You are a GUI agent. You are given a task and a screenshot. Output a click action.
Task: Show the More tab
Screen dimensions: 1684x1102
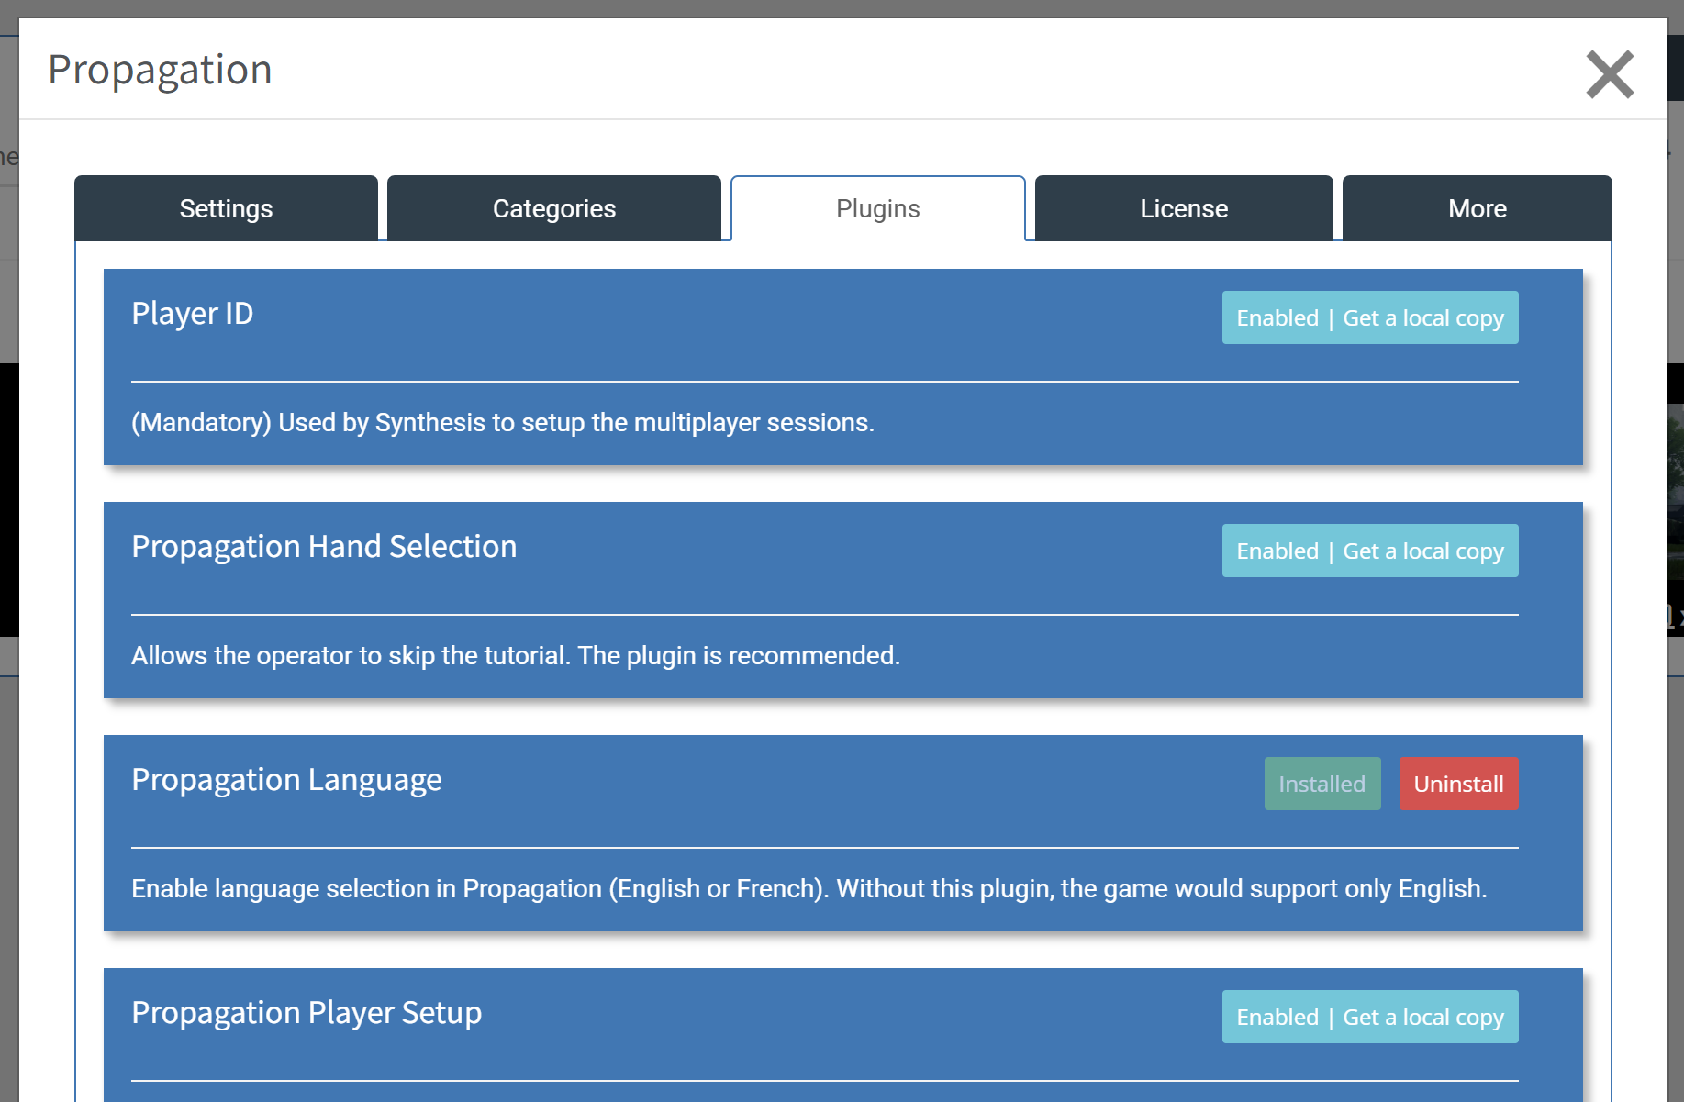coord(1478,208)
